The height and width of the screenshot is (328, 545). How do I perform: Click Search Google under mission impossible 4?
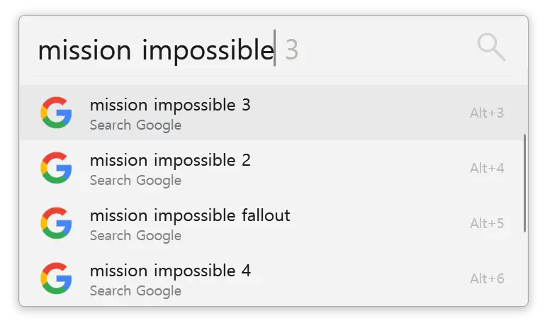(x=135, y=291)
